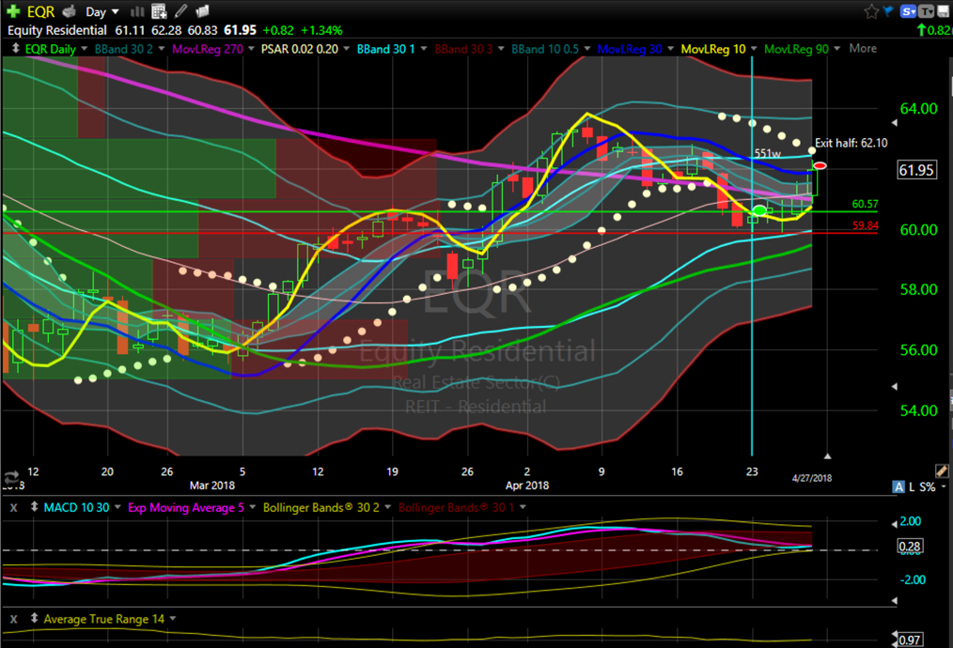Select the pencil drawing tools icon
Viewport: 953px width, 648px height.
click(180, 11)
